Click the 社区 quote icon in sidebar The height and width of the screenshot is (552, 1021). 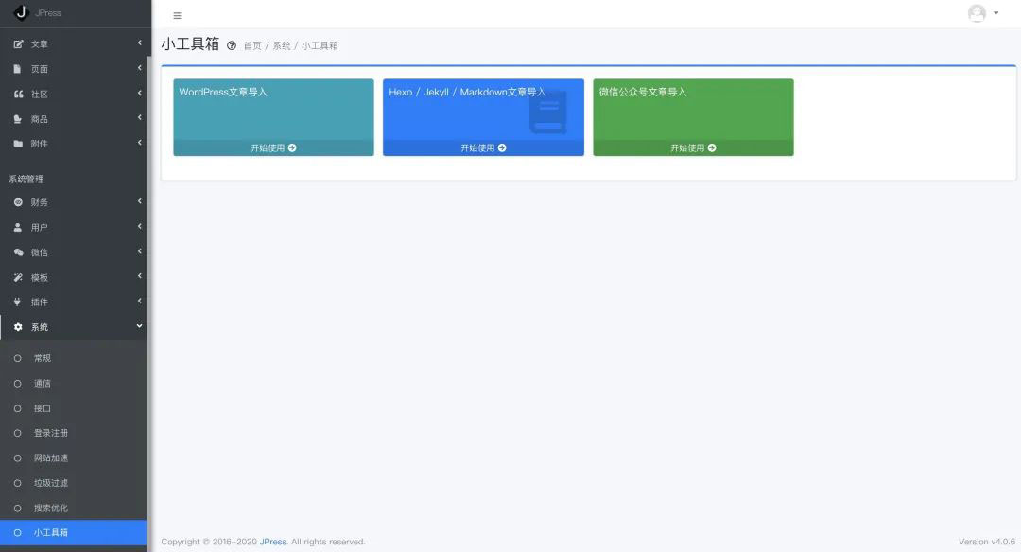[18, 95]
